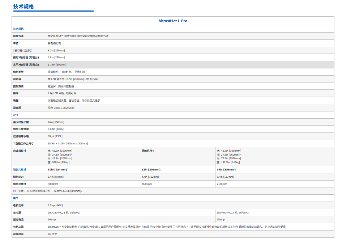Click the 台式机尺寸 row label

20,151
